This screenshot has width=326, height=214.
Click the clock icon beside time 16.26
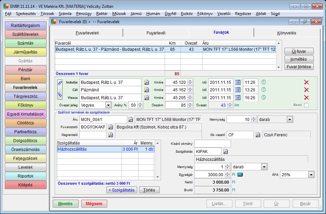pyautogui.click(x=264, y=97)
